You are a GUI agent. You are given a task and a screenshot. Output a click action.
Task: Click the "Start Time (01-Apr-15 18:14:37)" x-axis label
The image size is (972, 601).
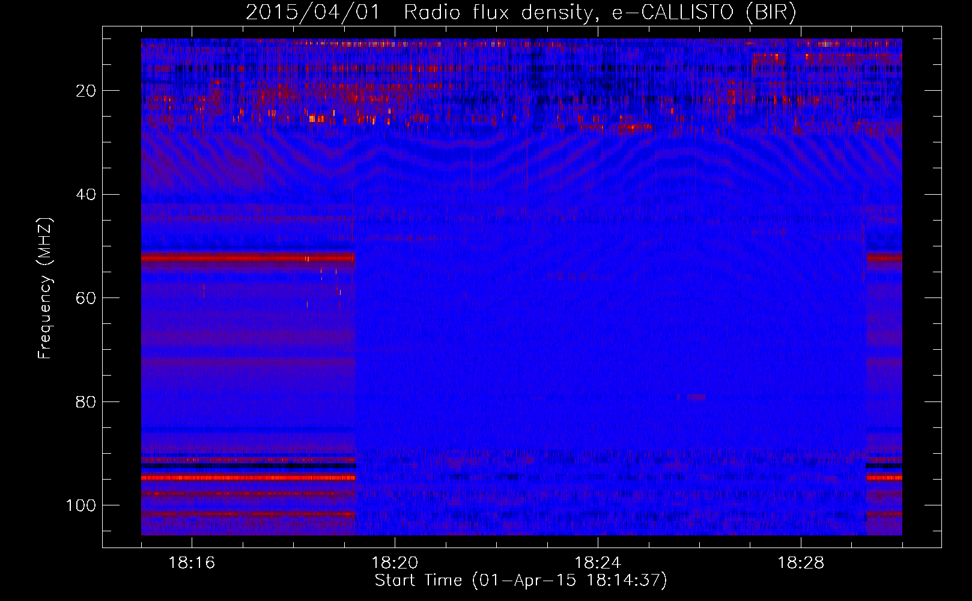(521, 581)
